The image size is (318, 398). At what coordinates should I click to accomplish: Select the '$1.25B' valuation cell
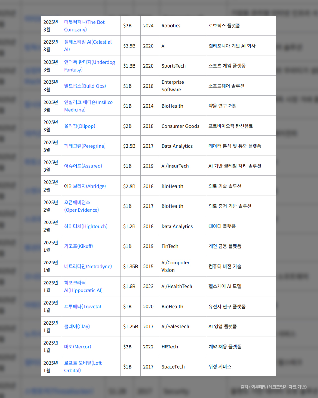pos(130,327)
